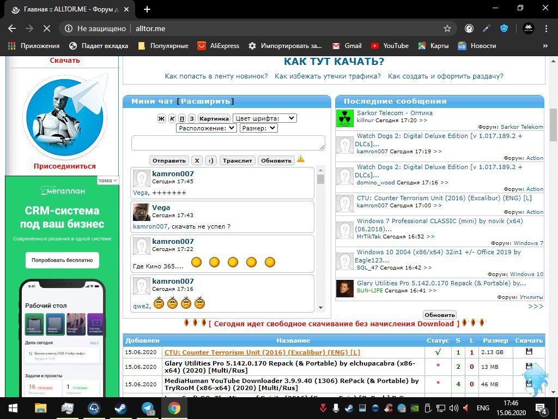Open the Chrome profile avatar
558x419 pixels.
click(x=528, y=28)
